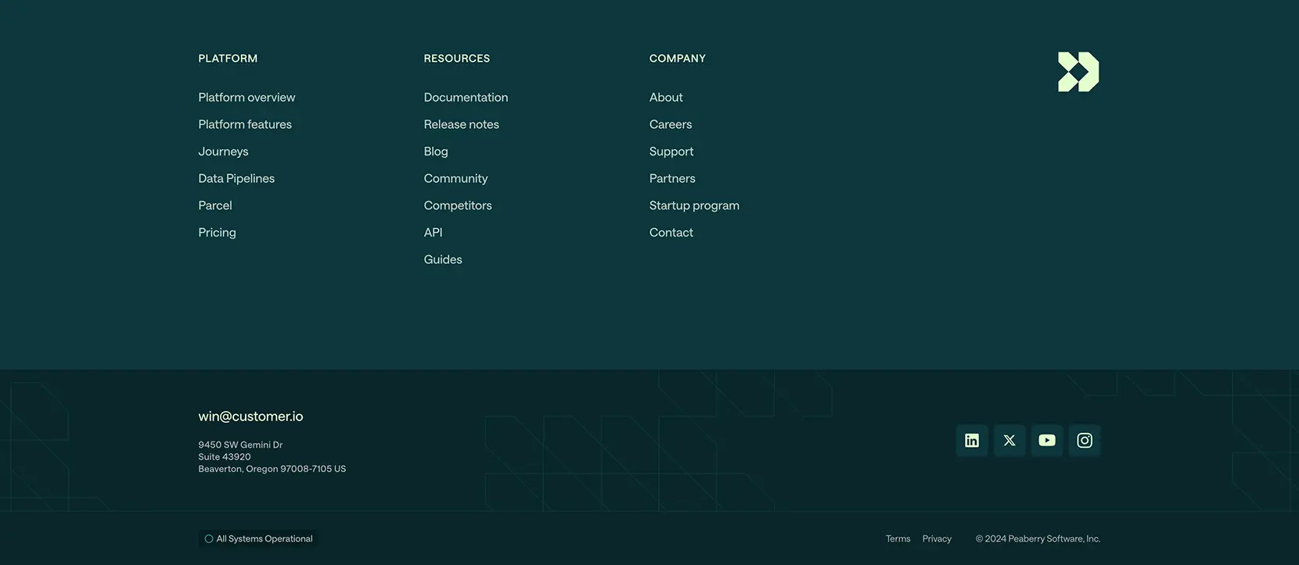Click the Customer.io logo mark
Viewport: 1299px width, 565px height.
point(1078,72)
